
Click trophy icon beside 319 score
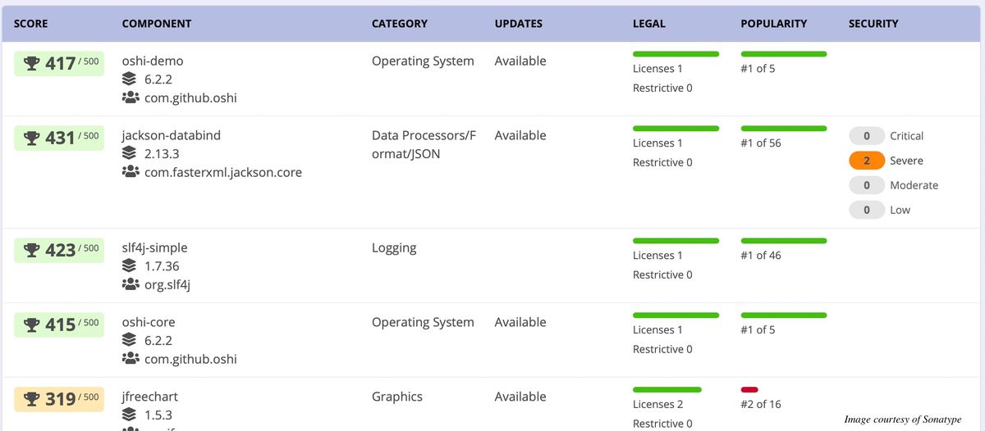click(x=32, y=399)
